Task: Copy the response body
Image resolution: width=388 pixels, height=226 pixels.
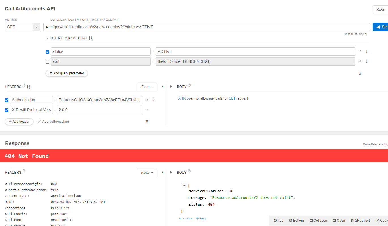Action: pyautogui.click(x=201, y=219)
